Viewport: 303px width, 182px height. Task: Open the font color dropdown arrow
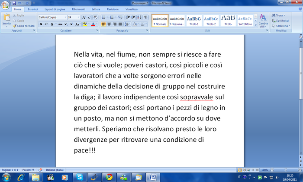coord(97,24)
